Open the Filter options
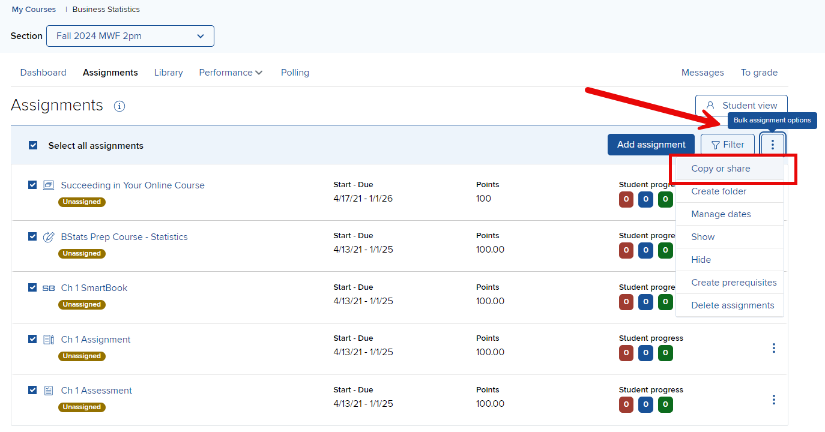 (x=727, y=145)
